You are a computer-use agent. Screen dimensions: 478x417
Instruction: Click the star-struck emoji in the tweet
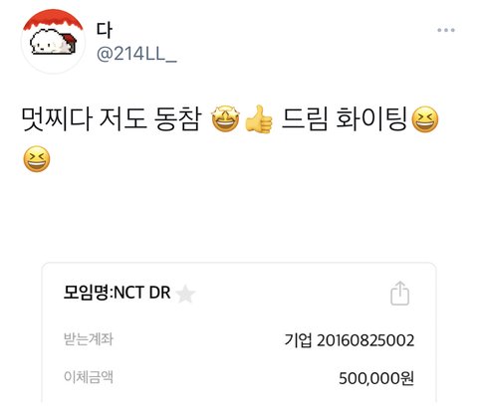pyautogui.click(x=226, y=118)
